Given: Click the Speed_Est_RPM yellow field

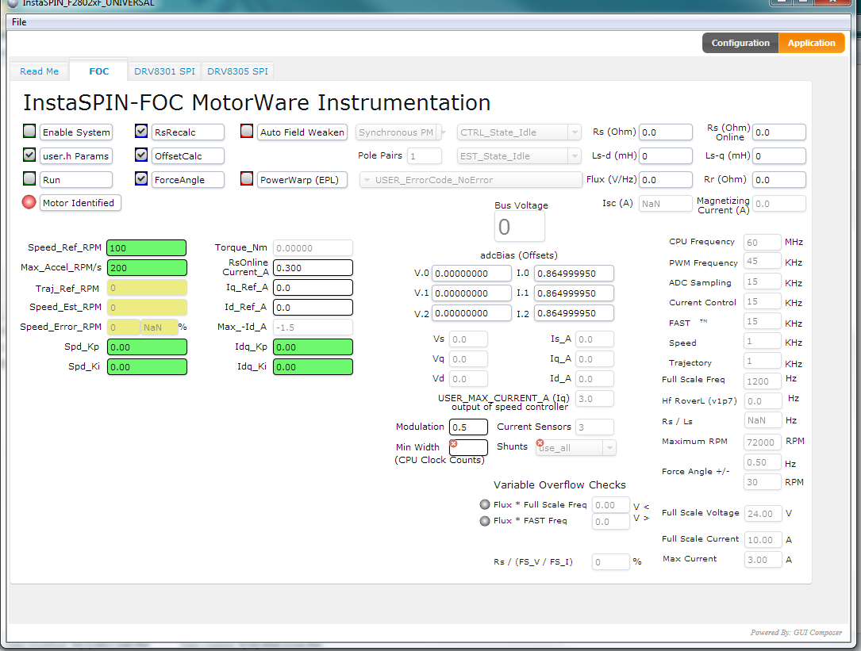Looking at the screenshot, I should 147,308.
